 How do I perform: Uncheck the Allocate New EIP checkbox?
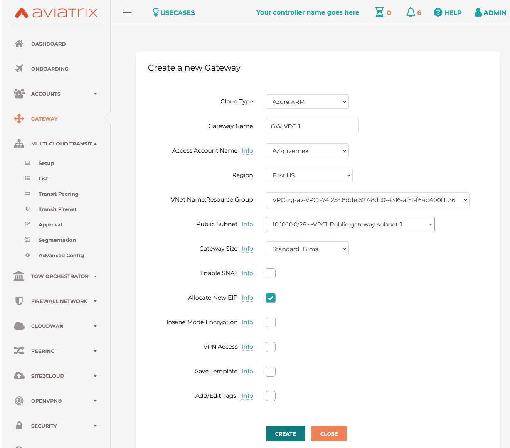pos(271,298)
